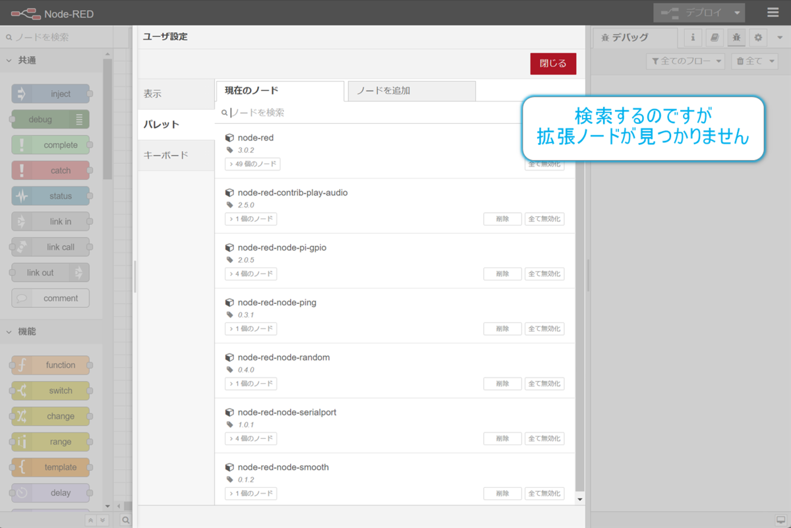The image size is (791, 528).
Task: Collapse the 機能 palette category
Action: point(51,332)
